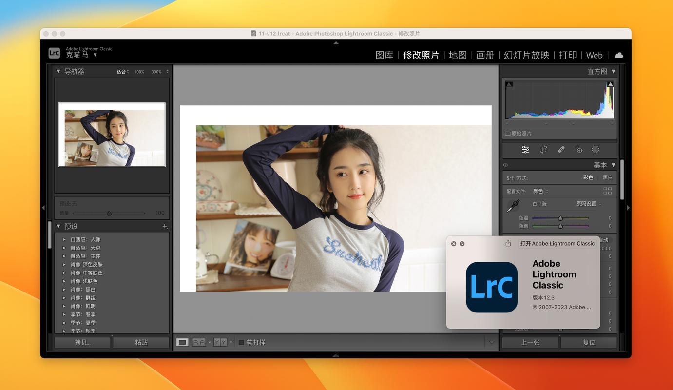Click the cloud sync status icon
The height and width of the screenshot is (390, 673).
[x=618, y=55]
